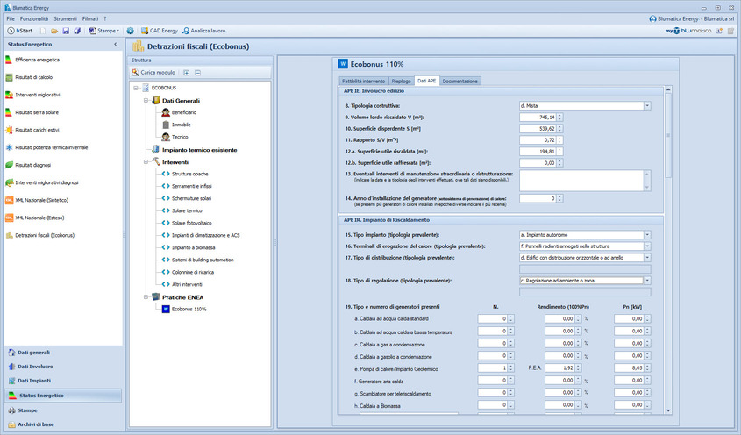Adjust the Pompa di calore N. count stepper
This screenshot has width=741, height=435.
click(511, 367)
